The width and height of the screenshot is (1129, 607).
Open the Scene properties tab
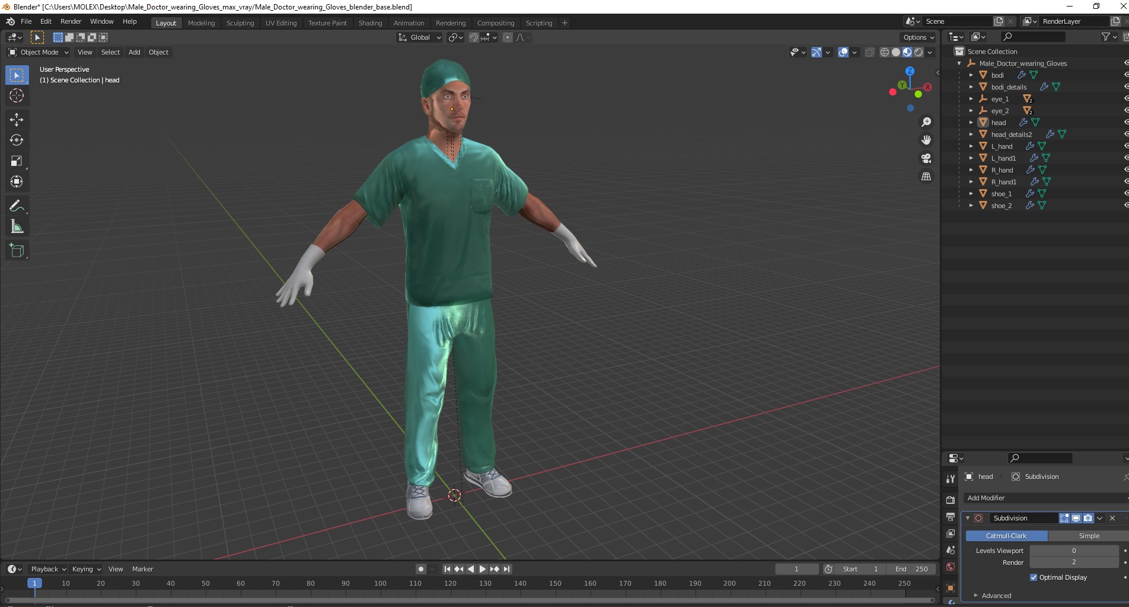point(951,550)
